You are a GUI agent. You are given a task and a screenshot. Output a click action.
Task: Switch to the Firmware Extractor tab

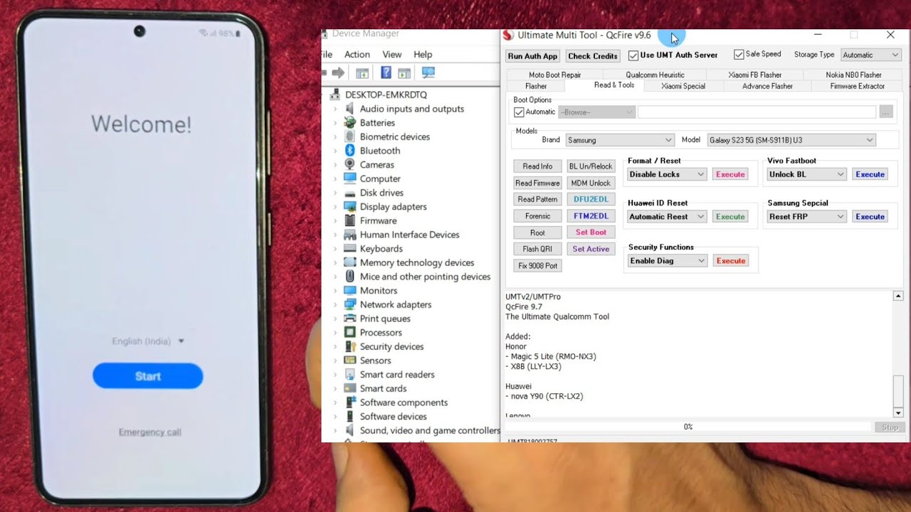(857, 86)
